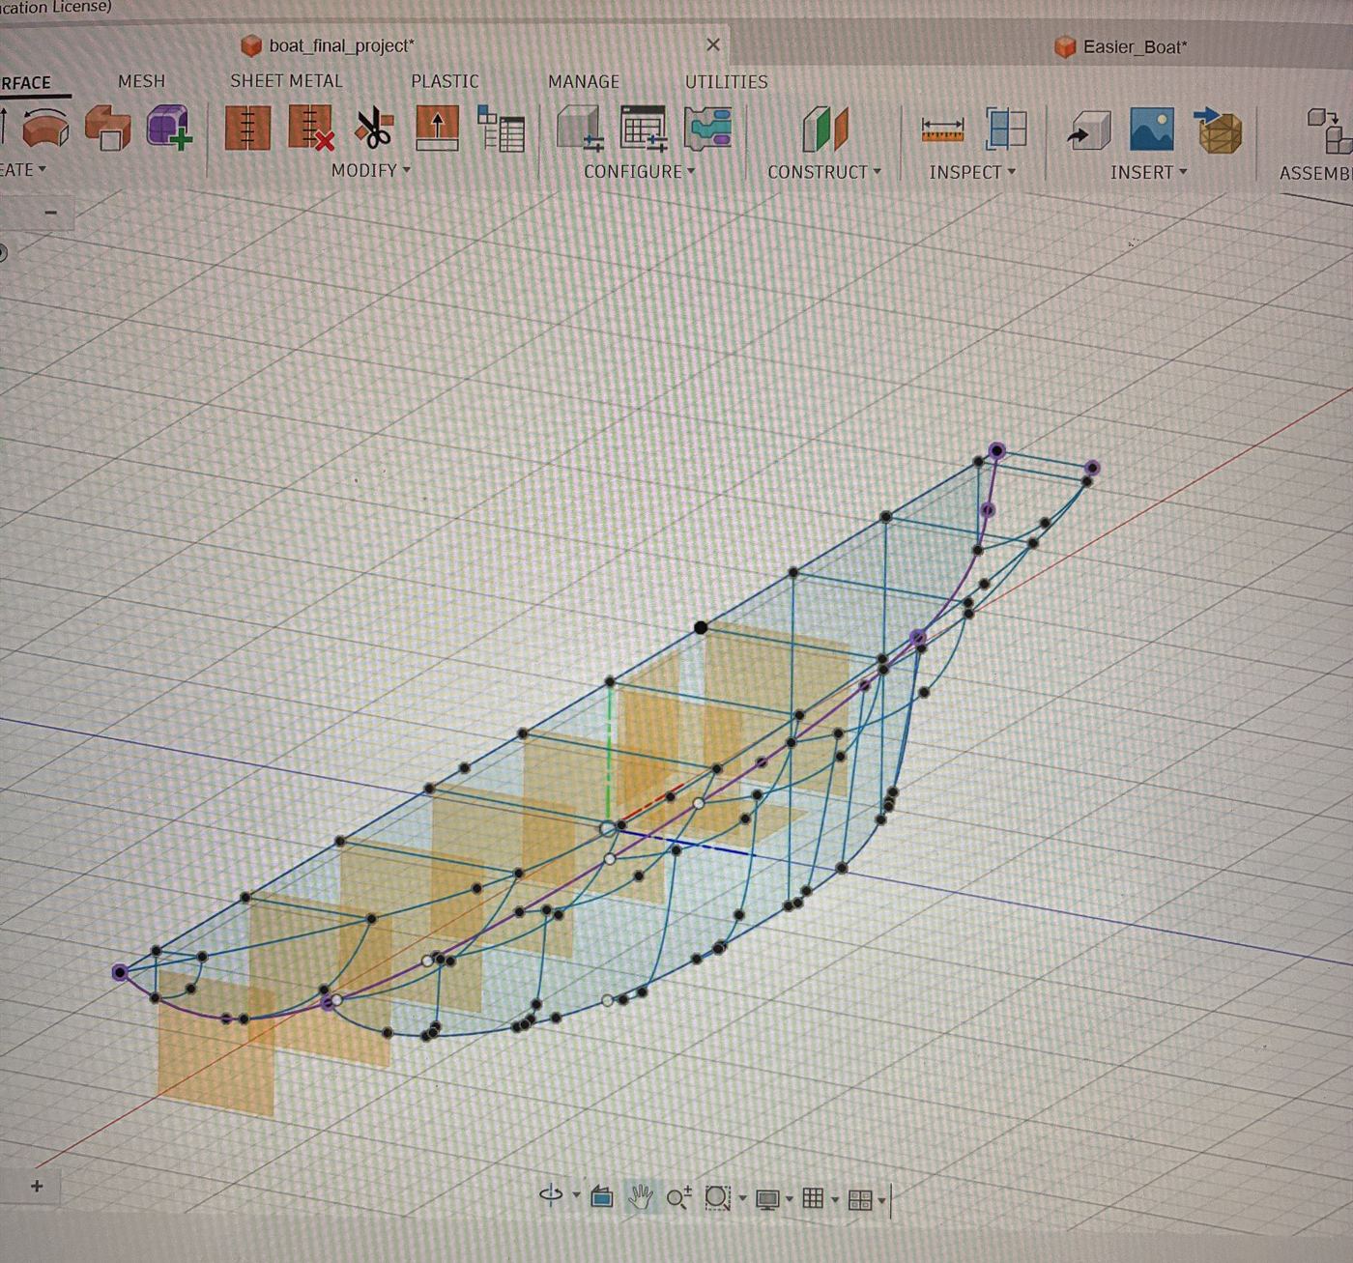Screen dimensions: 1353x1263
Task: Switch to the MESH ribbon tab
Action: tap(141, 81)
